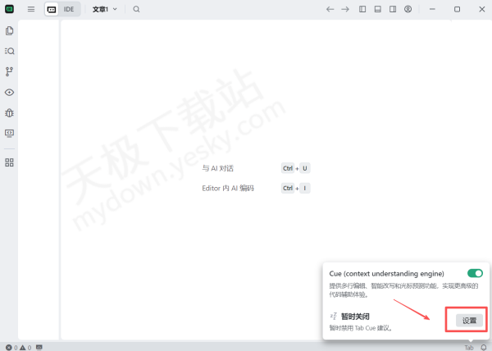The width and height of the screenshot is (492, 351).
Task: Open the hamburger main menu
Action: click(x=31, y=9)
